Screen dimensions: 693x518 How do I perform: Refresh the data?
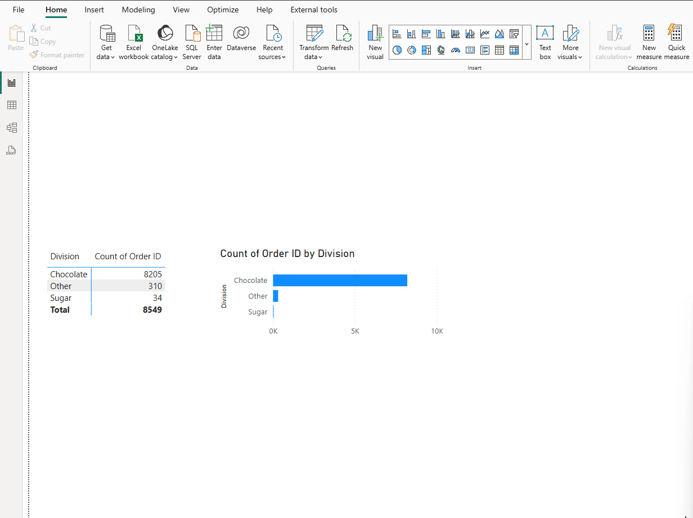[343, 38]
